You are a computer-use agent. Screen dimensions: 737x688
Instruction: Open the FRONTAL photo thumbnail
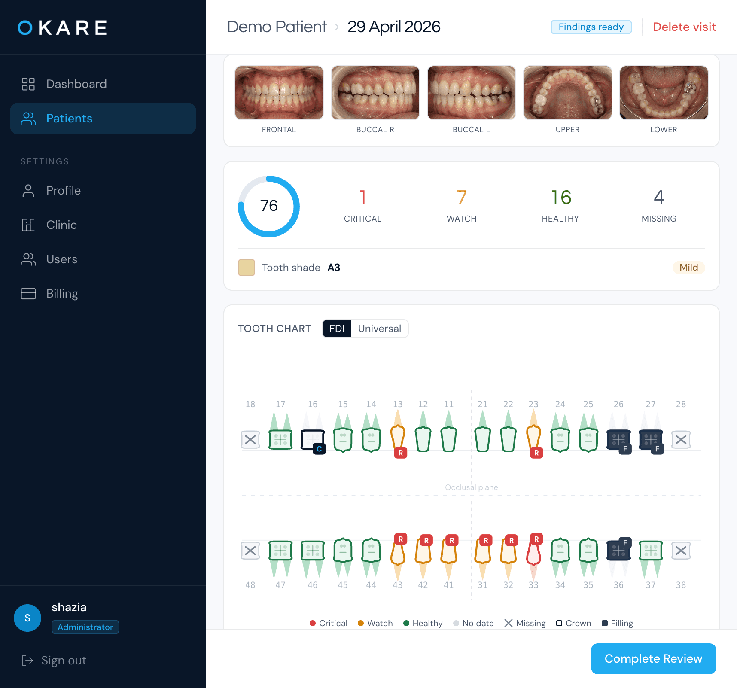pyautogui.click(x=279, y=93)
